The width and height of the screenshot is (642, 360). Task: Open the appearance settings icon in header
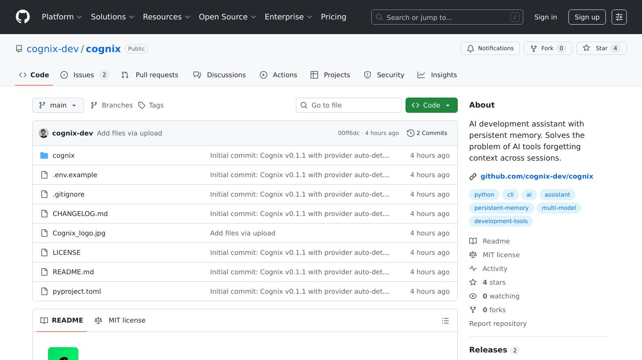pos(619,17)
